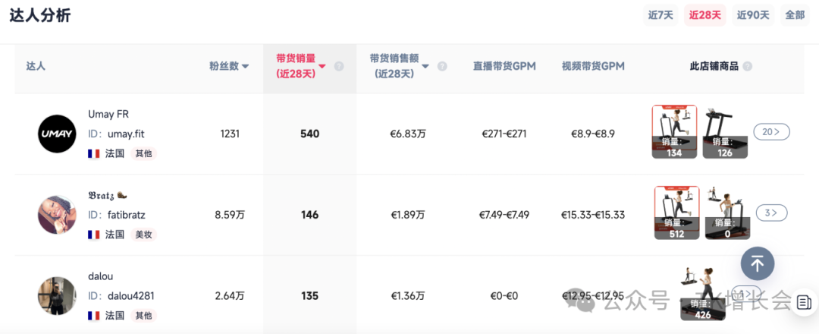Click the dalou profile avatar
The height and width of the screenshot is (334, 819).
coord(57,296)
